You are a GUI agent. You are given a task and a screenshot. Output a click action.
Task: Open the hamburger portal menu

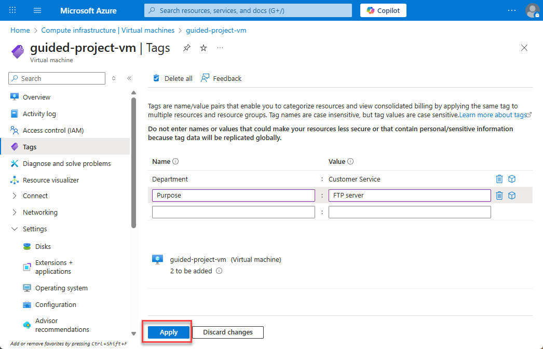point(37,10)
